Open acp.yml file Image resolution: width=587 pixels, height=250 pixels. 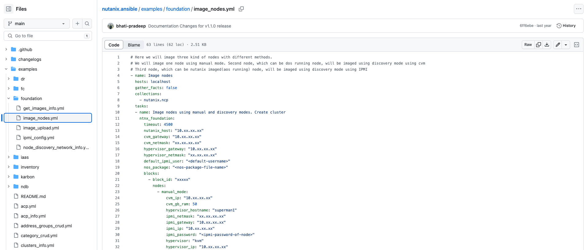click(x=28, y=206)
